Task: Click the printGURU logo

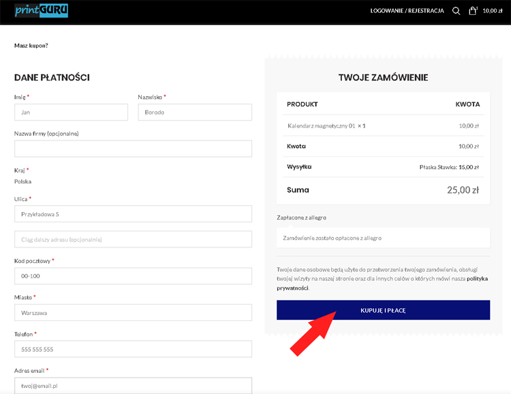Action: click(x=41, y=11)
